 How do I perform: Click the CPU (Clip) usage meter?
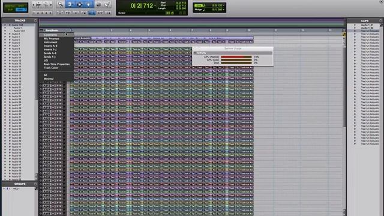[x=236, y=60]
